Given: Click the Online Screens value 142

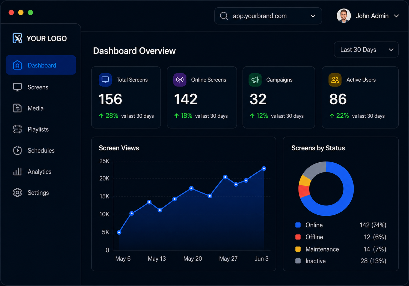Looking at the screenshot, I should click(x=186, y=99).
